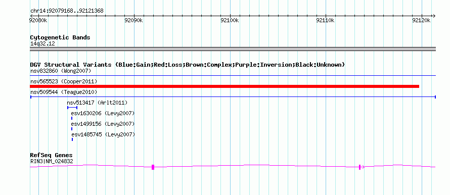This screenshot has height=195, width=450.
Task: Click the esv1485745 blue tick mark
Action: [72, 139]
